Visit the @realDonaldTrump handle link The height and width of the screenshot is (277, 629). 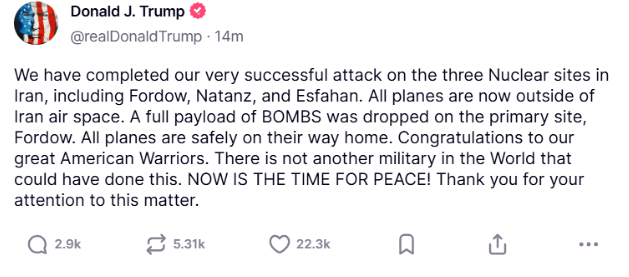pos(136,37)
